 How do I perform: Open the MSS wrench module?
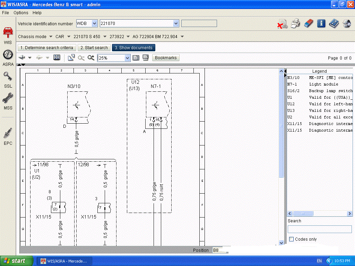(x=8, y=101)
